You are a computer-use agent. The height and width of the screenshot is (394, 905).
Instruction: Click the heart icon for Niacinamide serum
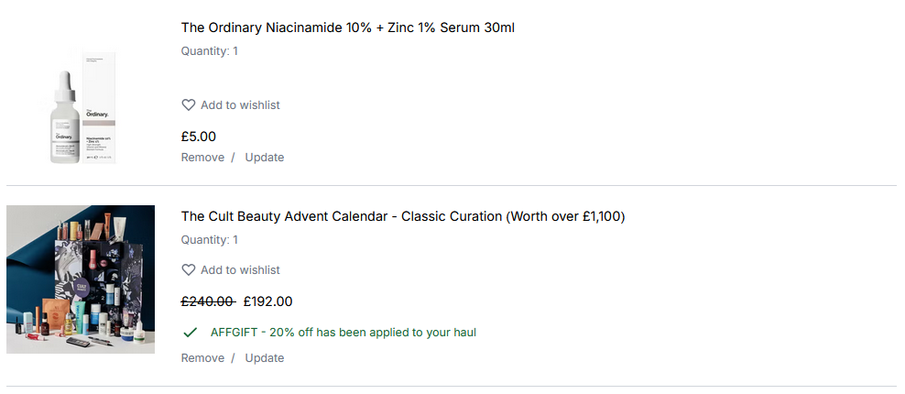pos(189,105)
